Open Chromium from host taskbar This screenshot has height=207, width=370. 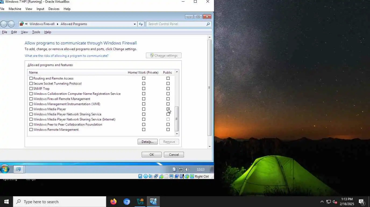[x=127, y=202]
